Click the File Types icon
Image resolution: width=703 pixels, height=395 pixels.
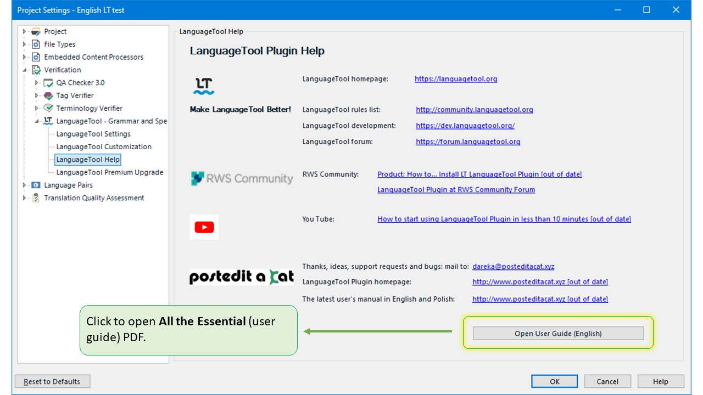tap(36, 44)
